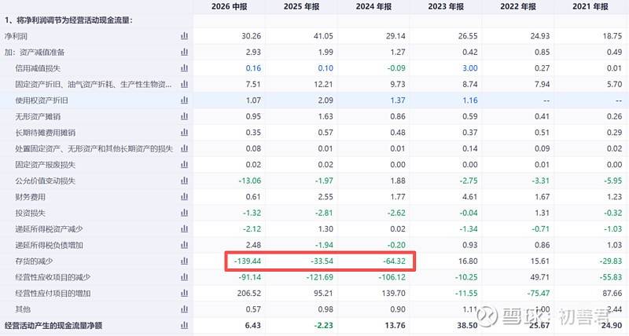629x336 pixels.
Task: Click the 递延所得税资产减少 row label
Action: click(x=49, y=229)
